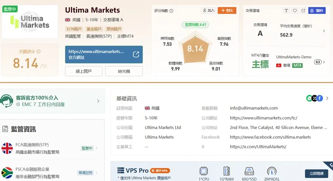Viewport: 333px width, 181px height.
Task: Click the 普通註冊 status tag
Action: 85,173
